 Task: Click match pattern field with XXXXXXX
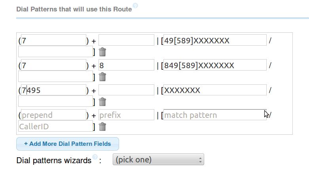(x=215, y=90)
